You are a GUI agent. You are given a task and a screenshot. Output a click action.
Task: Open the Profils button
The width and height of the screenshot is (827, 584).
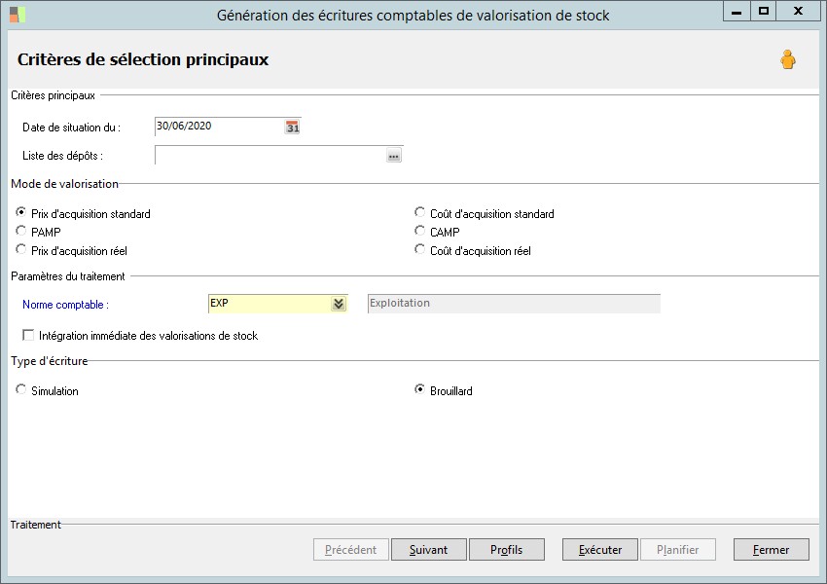coord(507,550)
